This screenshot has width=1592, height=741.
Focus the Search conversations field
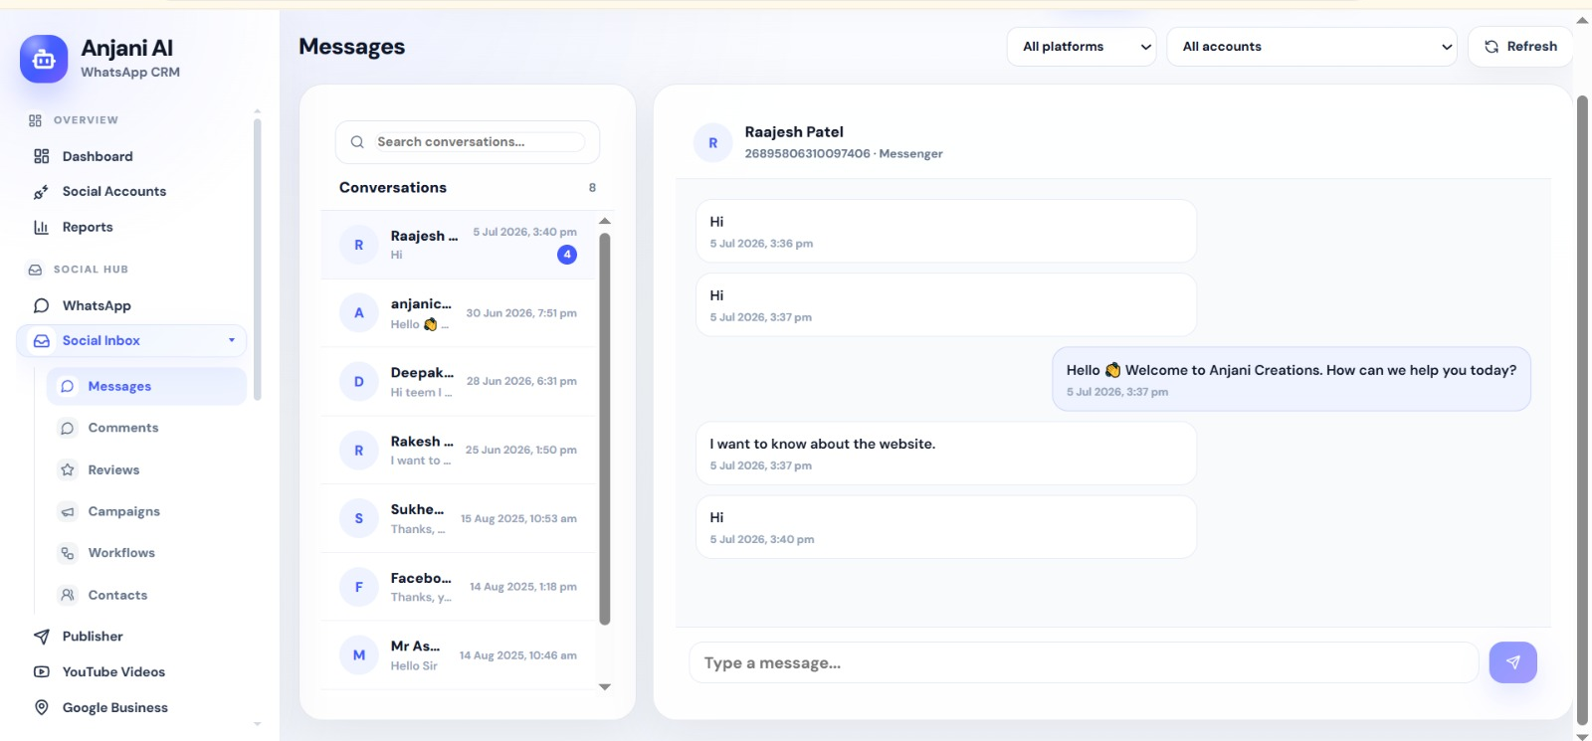[x=468, y=142]
